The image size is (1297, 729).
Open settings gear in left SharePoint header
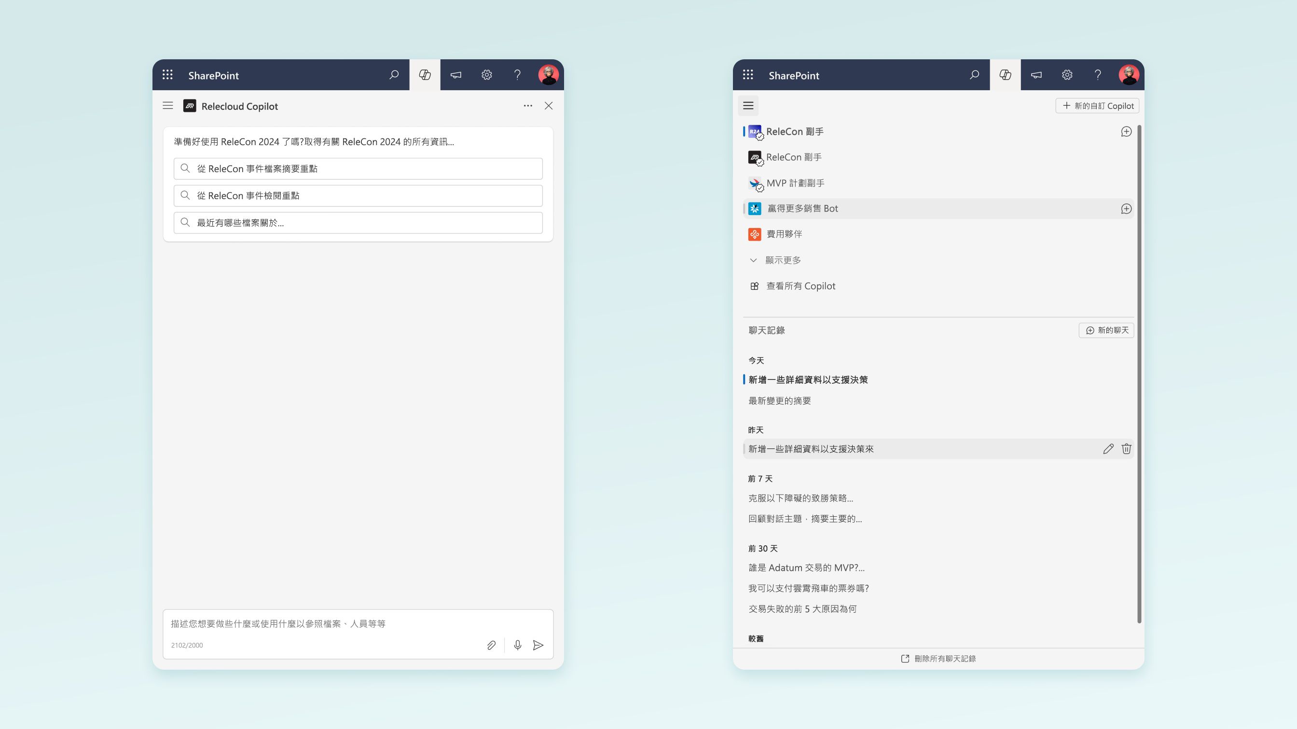[x=486, y=75]
